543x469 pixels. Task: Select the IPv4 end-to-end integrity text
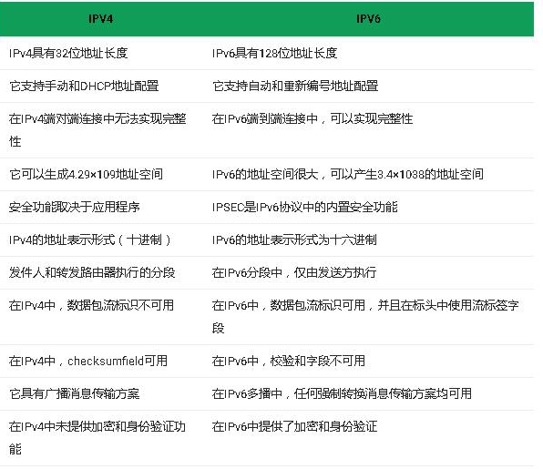97,130
